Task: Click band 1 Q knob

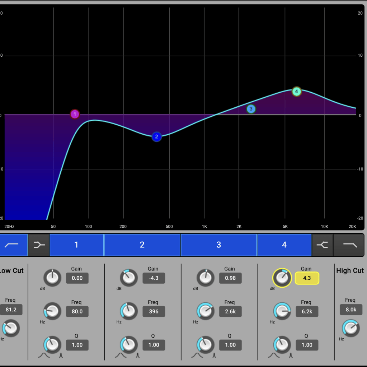Action: click(52, 345)
